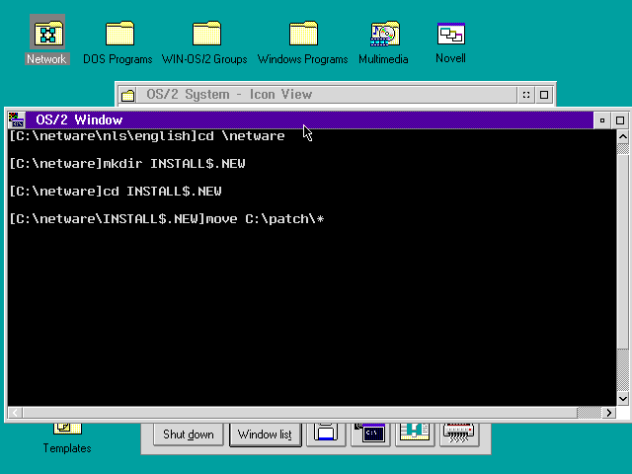Screen dimensions: 632x474
Task: Click the OS/2 System folder title icon
Action: tap(127, 95)
